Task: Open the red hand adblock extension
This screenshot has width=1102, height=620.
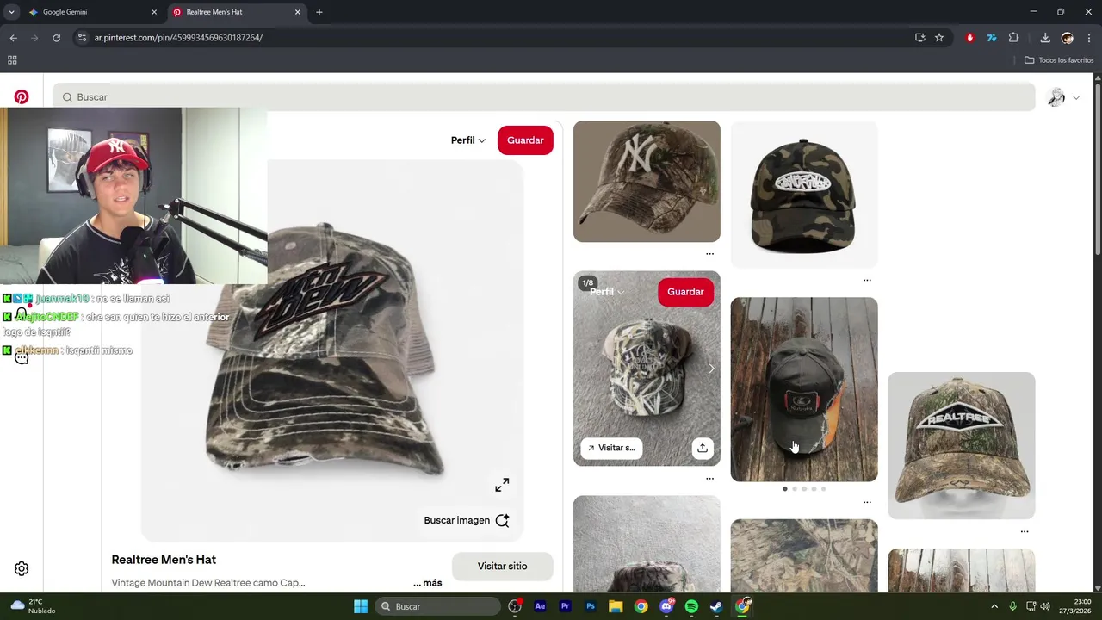Action: (970, 38)
